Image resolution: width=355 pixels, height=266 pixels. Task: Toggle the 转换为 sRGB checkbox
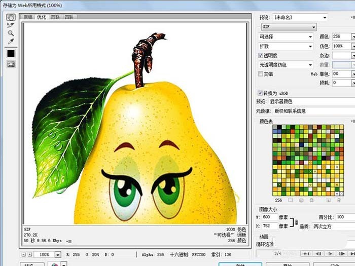click(x=260, y=93)
